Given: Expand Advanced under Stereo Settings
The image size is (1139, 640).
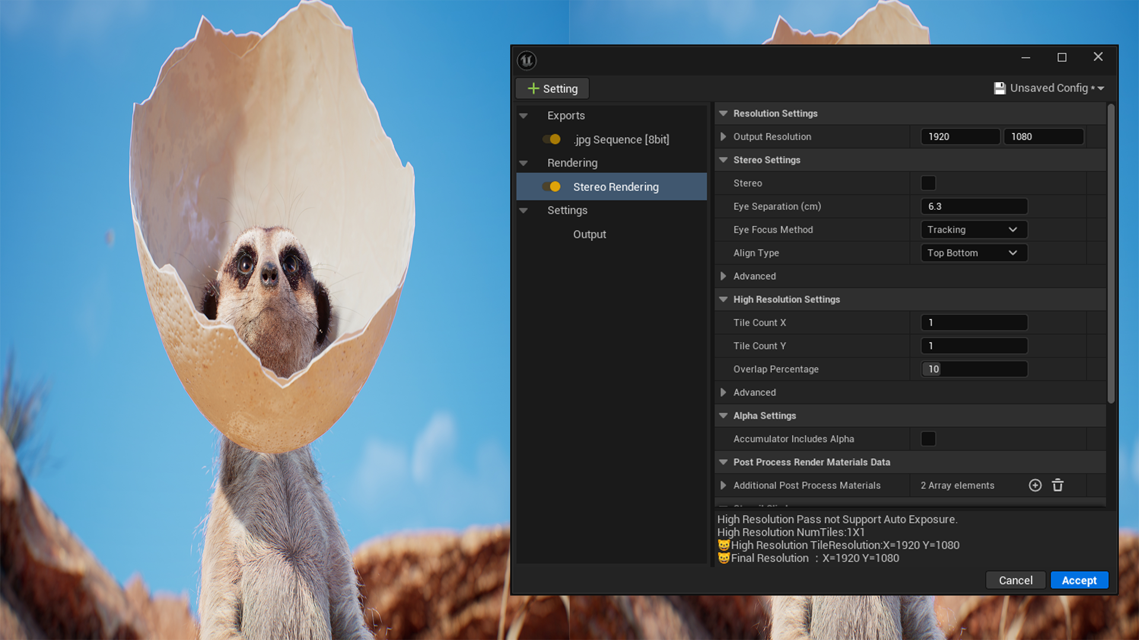Looking at the screenshot, I should 723,276.
